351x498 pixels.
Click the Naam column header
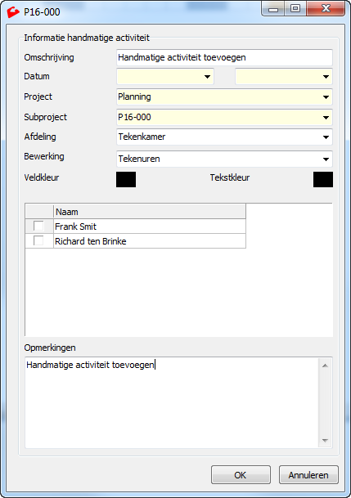149,212
